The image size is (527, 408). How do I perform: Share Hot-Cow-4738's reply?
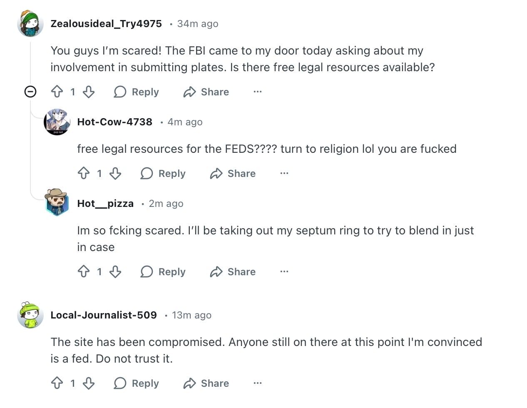pos(233,173)
